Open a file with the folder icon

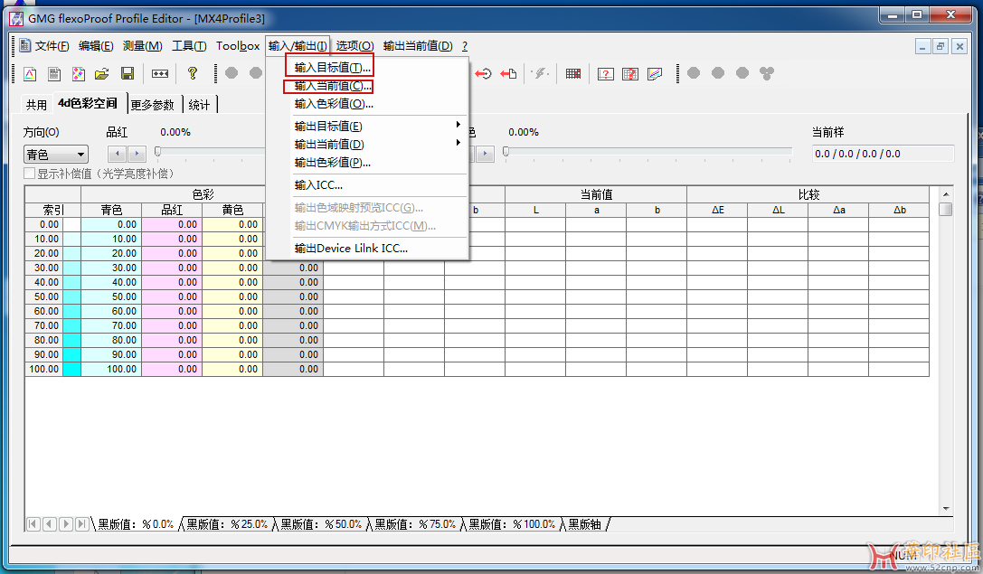pyautogui.click(x=102, y=74)
